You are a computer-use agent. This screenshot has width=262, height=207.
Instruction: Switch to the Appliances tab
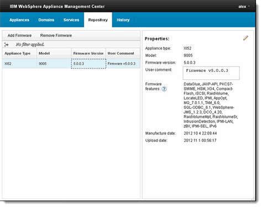tap(19, 20)
